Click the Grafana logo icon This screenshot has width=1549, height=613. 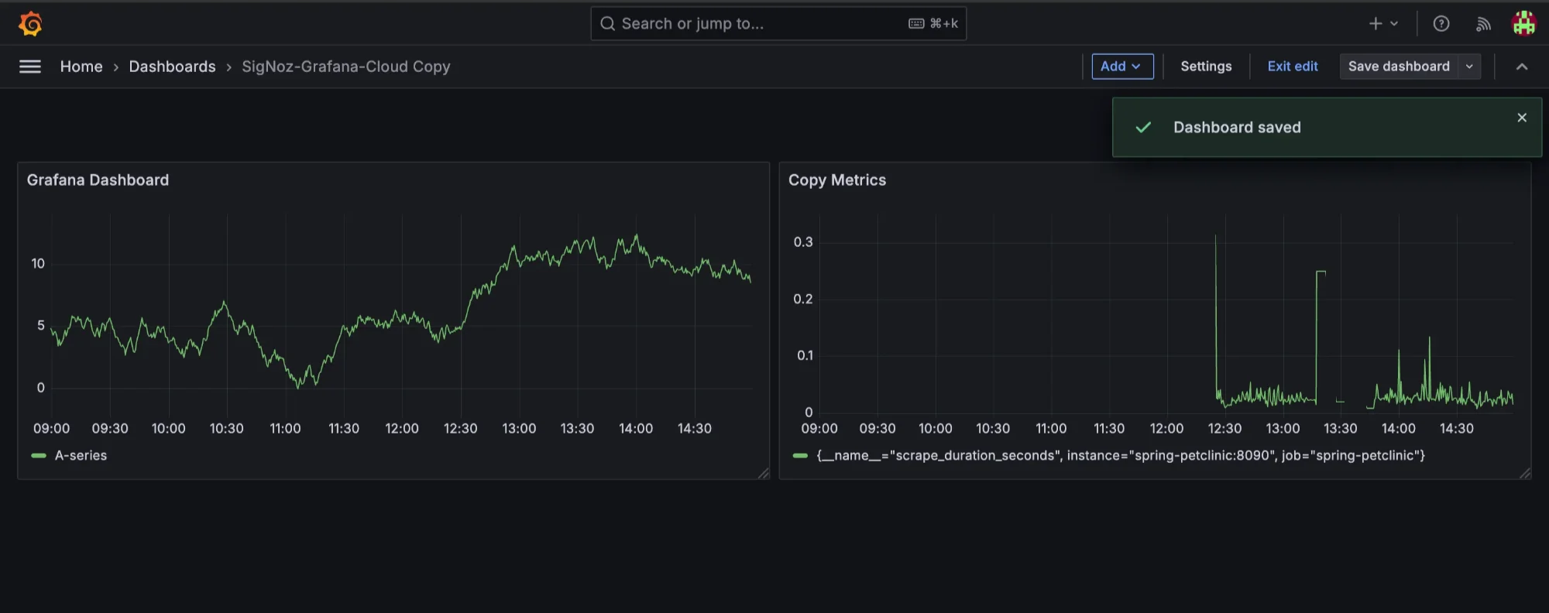30,24
